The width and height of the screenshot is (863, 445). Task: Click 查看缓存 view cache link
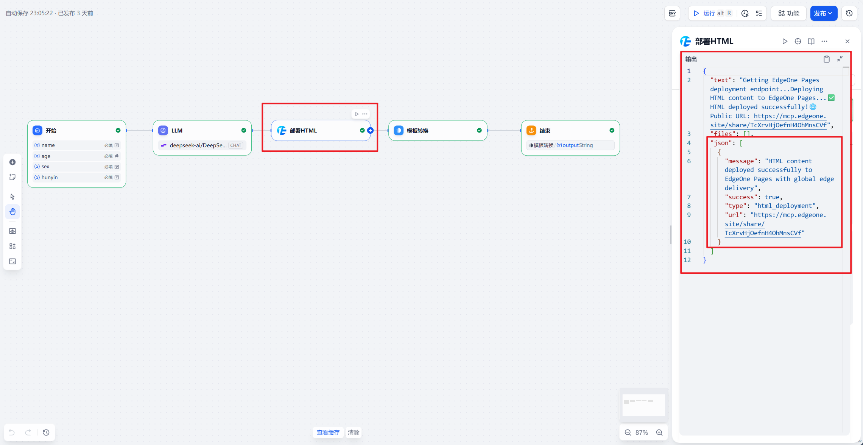click(x=328, y=433)
